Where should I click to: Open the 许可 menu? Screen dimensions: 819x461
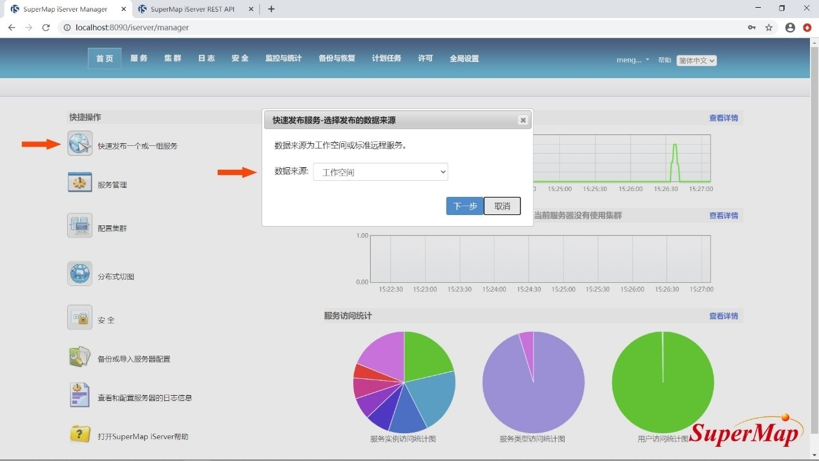click(x=426, y=58)
